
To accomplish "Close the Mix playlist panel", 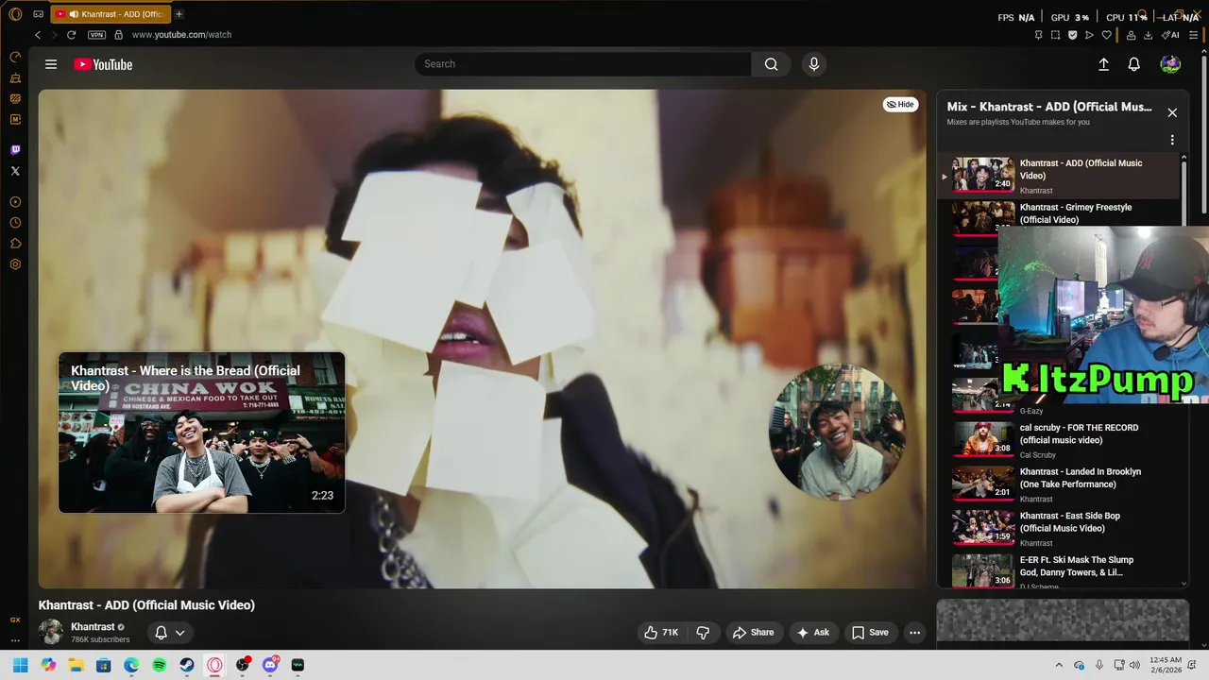I will (x=1172, y=112).
